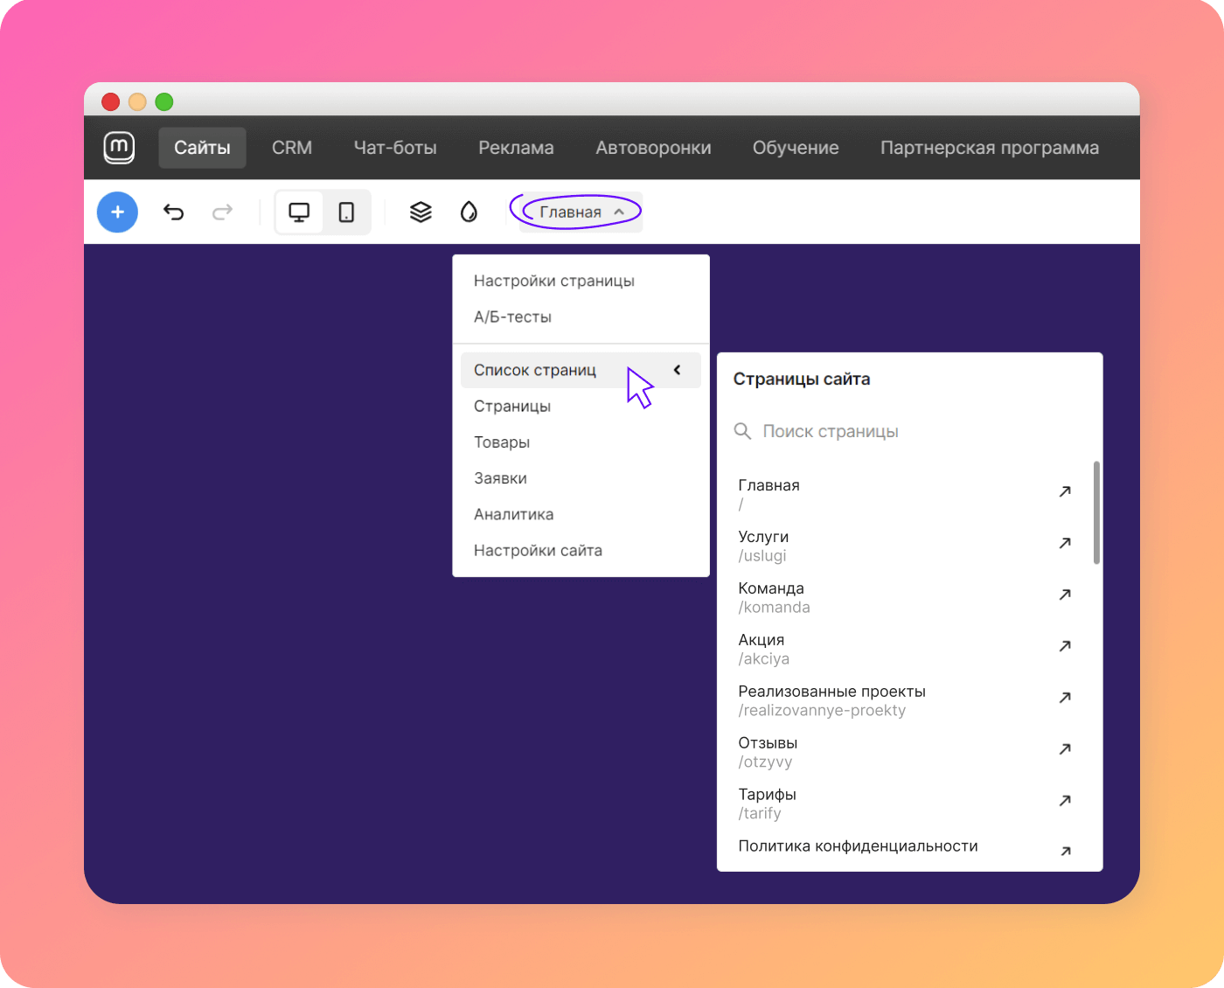Open the color drop icon
Screen dimensions: 1224x988
click(x=469, y=212)
